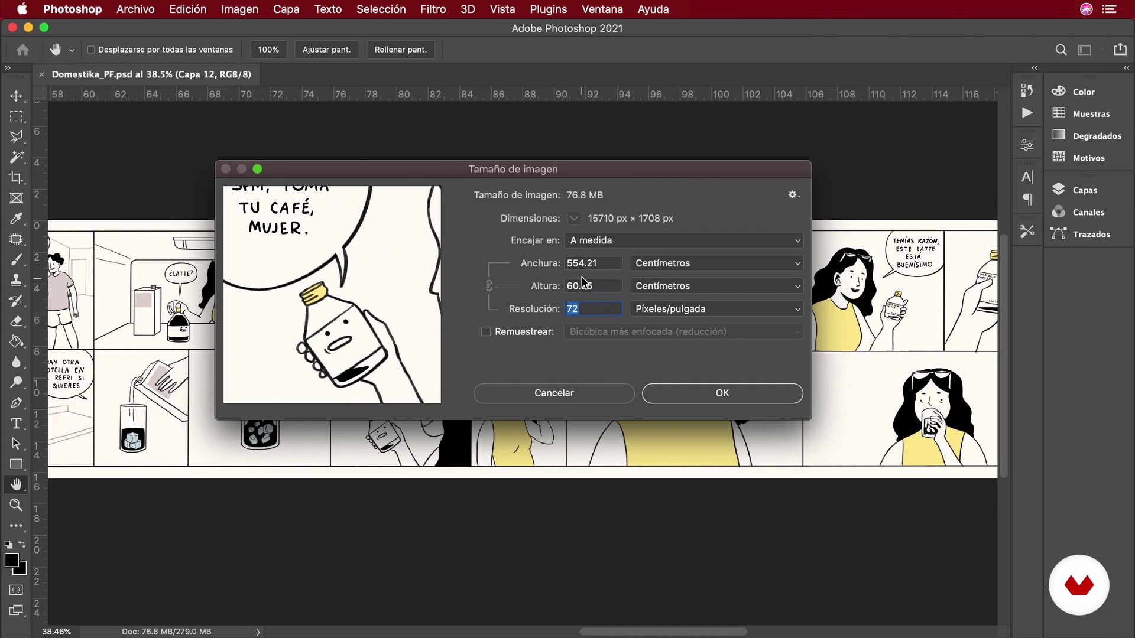This screenshot has height=638, width=1135.
Task: Click the 100% zoom button
Action: [x=268, y=50]
